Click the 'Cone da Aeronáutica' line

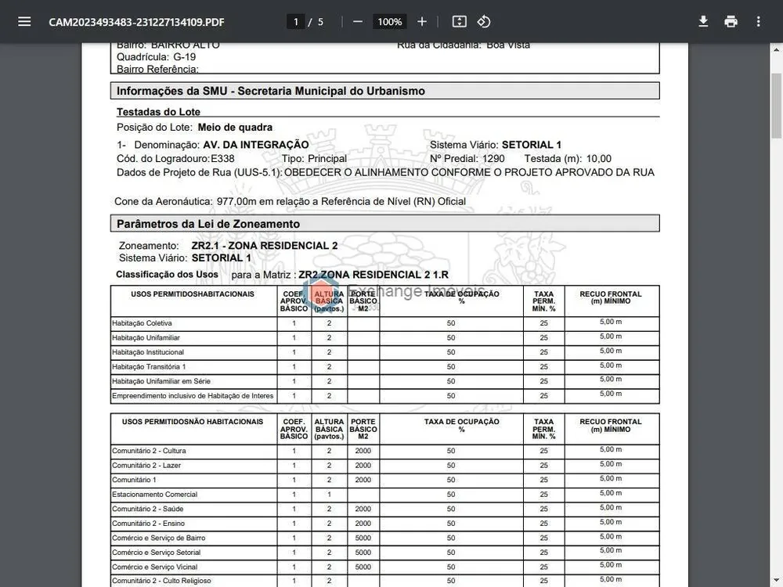click(x=290, y=202)
